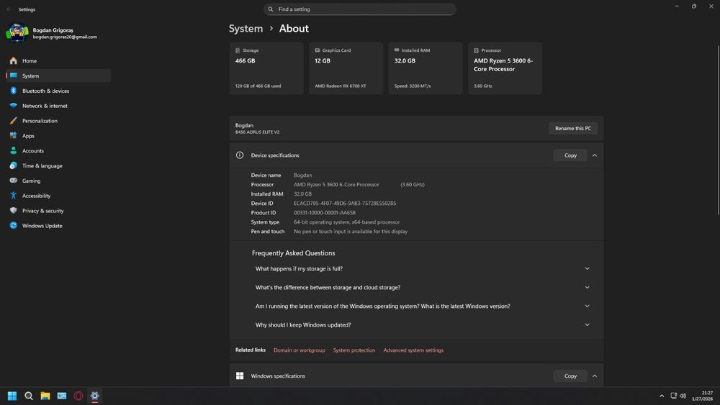Viewport: 720px width, 405px height.
Task: Open Bluetooth & devices settings
Action: (58, 91)
